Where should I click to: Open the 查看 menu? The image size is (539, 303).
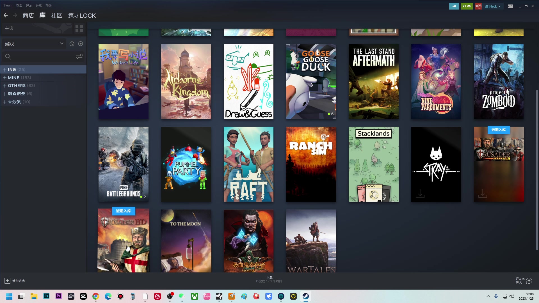click(19, 5)
